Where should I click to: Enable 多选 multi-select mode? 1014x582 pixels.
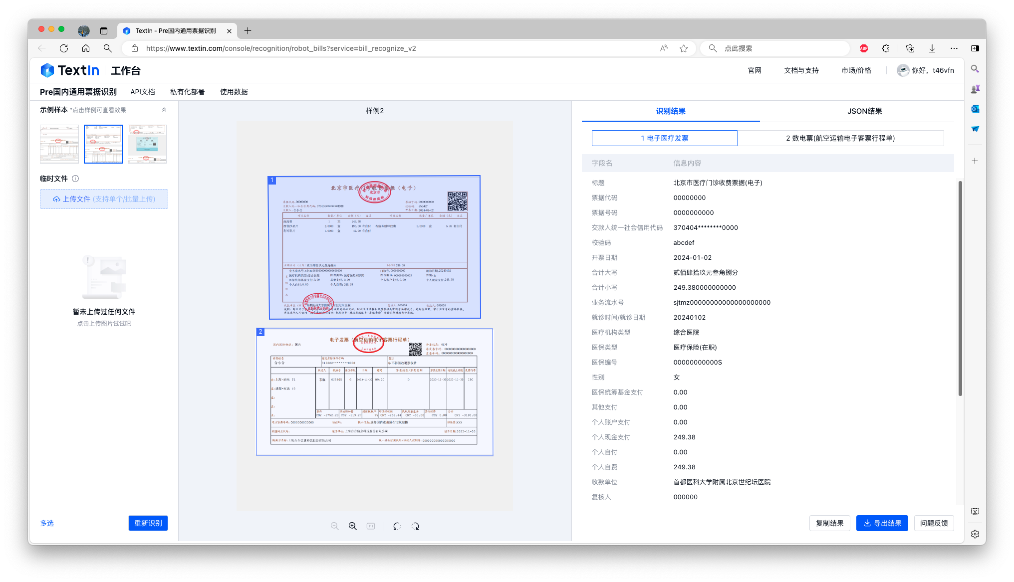click(47, 523)
